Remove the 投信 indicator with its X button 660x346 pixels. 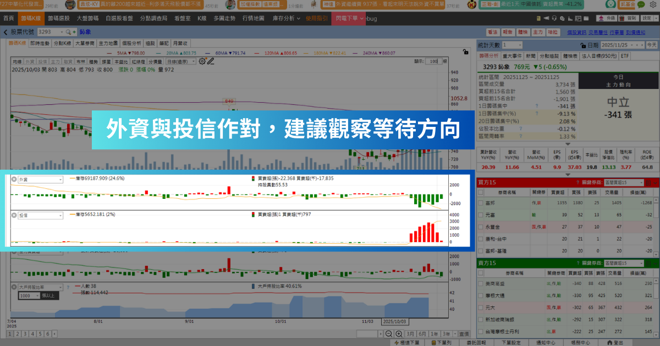(x=14, y=215)
